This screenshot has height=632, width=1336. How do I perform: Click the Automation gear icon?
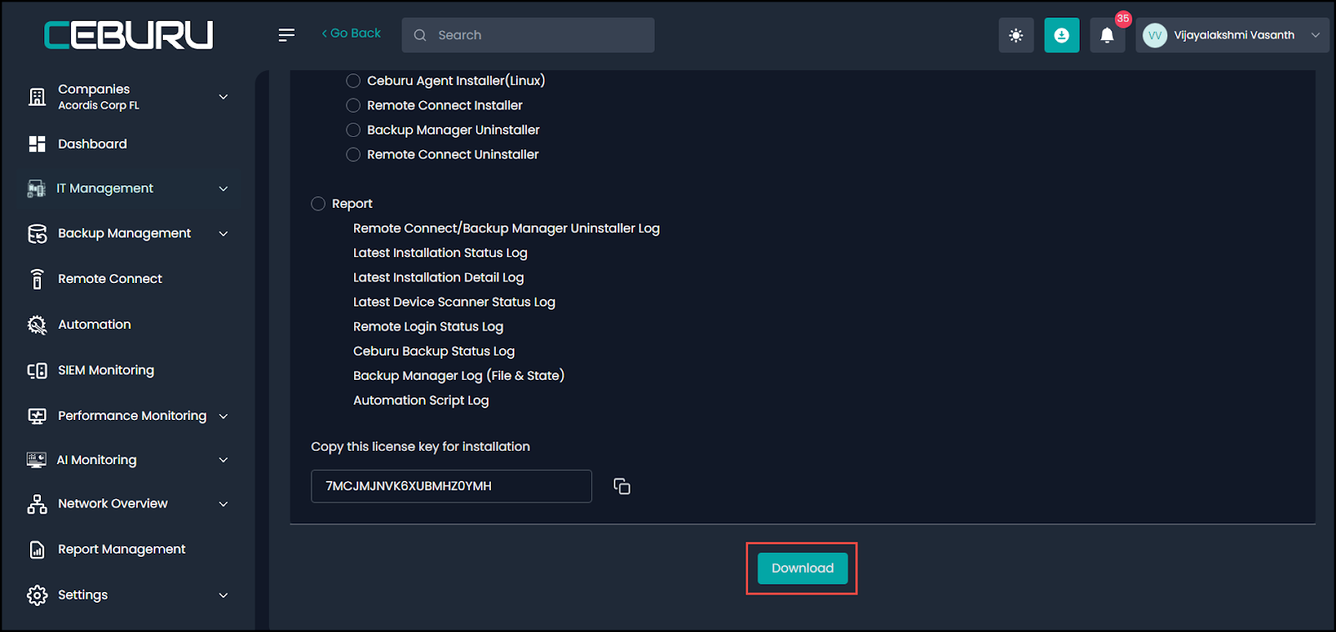coord(37,325)
